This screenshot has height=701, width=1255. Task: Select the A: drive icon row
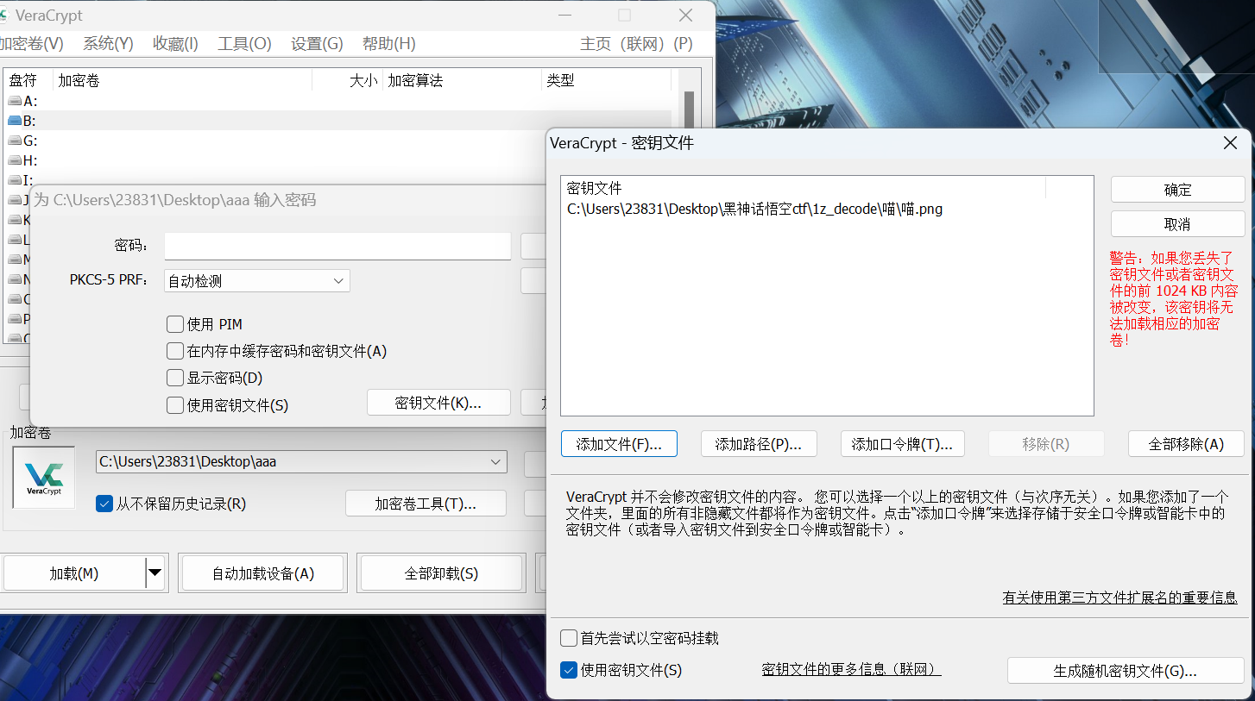click(337, 101)
